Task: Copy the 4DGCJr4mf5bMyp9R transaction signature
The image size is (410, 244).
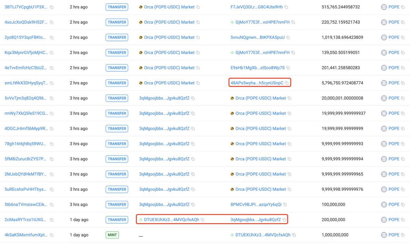Action: [x=52, y=129]
